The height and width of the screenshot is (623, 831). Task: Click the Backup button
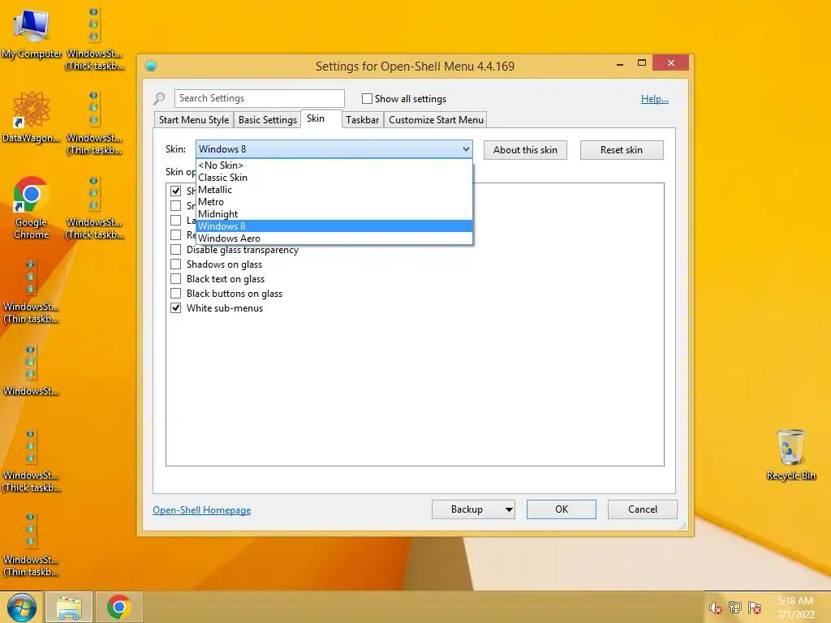(x=467, y=509)
